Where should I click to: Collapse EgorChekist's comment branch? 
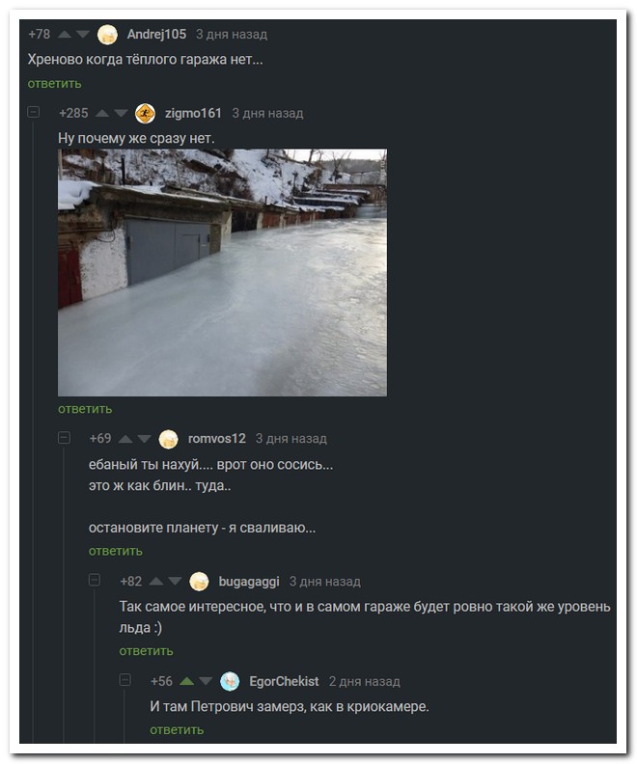125,680
